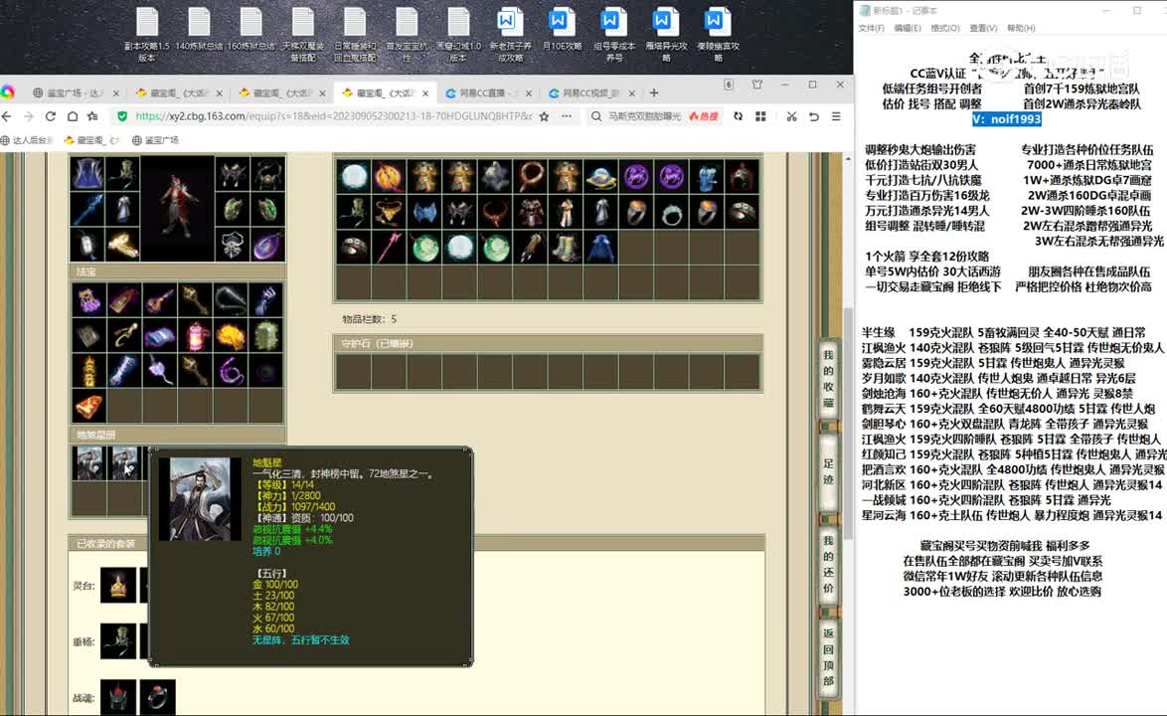Open the 藏宝阁 bookmark in bookmarks bar
Image resolution: width=1167 pixels, height=716 pixels.
pyautogui.click(x=90, y=140)
